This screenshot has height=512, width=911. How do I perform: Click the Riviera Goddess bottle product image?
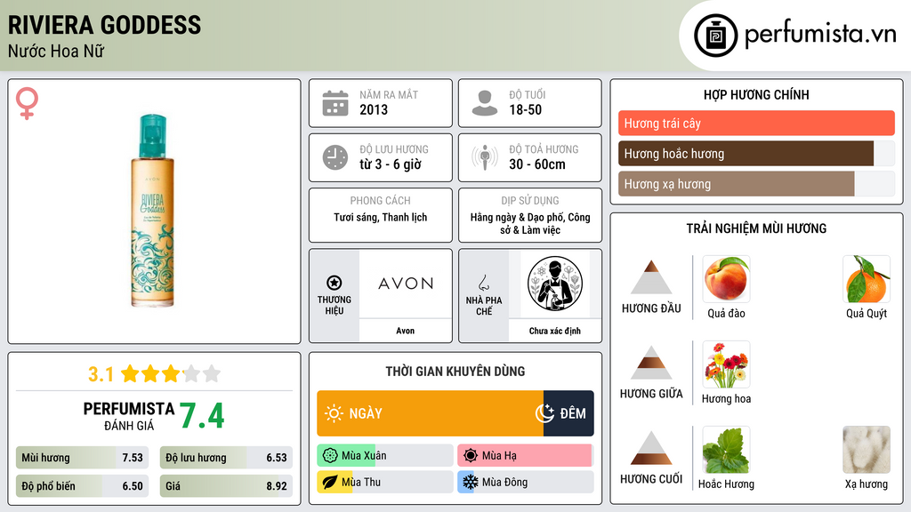(x=153, y=211)
